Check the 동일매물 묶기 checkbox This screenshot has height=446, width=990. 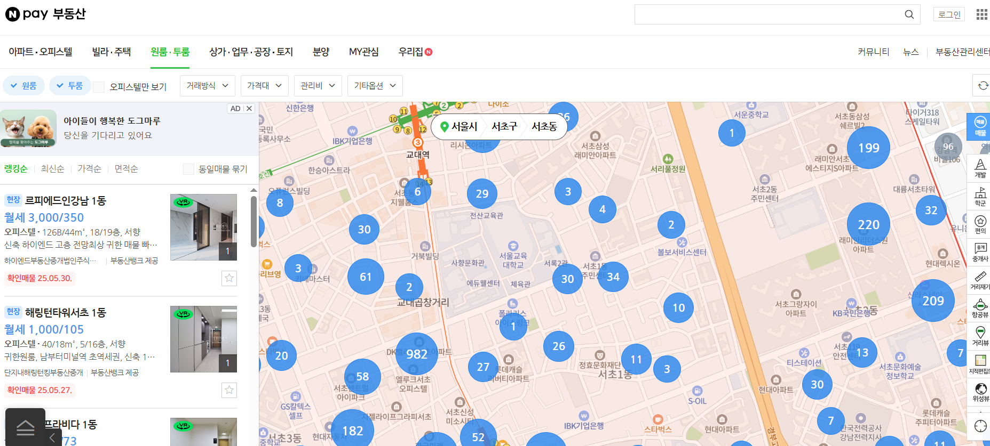[x=188, y=169]
